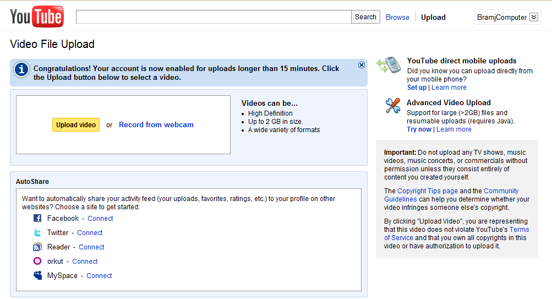552x299 pixels.
Task: Open Try now for Advanced Video Upload
Action: (419, 129)
